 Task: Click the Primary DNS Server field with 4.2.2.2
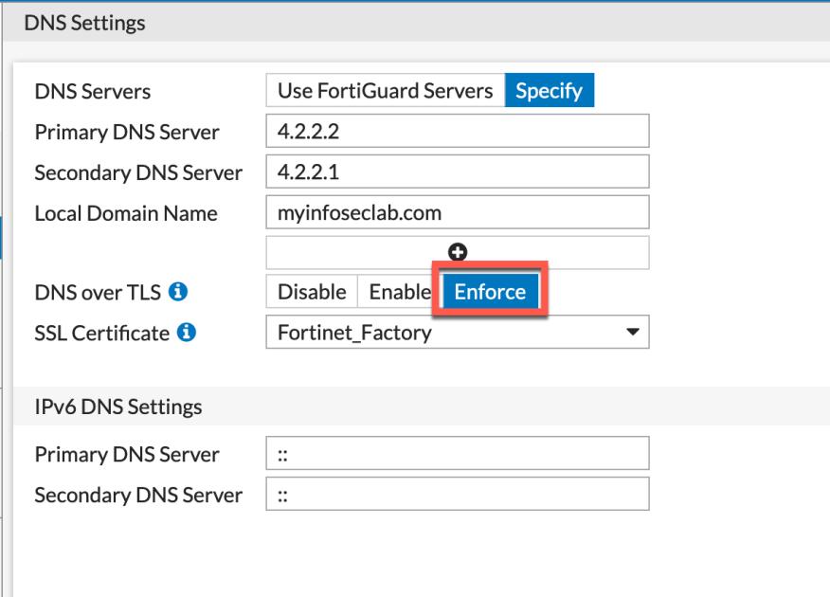[458, 132]
